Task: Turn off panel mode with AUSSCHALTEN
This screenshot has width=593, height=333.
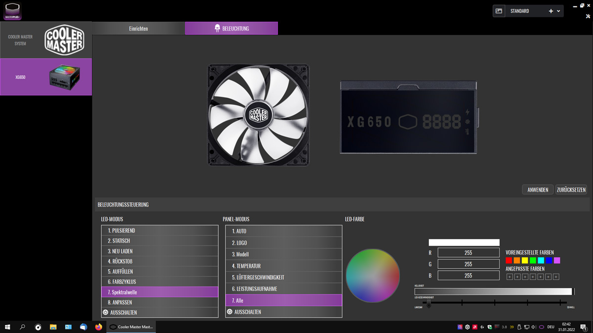Action: pos(284,312)
